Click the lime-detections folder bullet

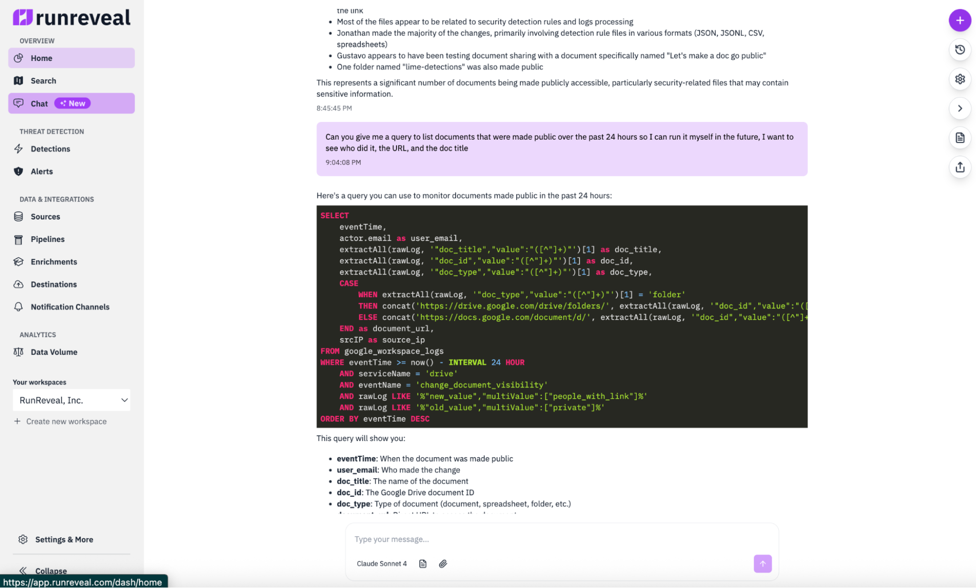440,67
